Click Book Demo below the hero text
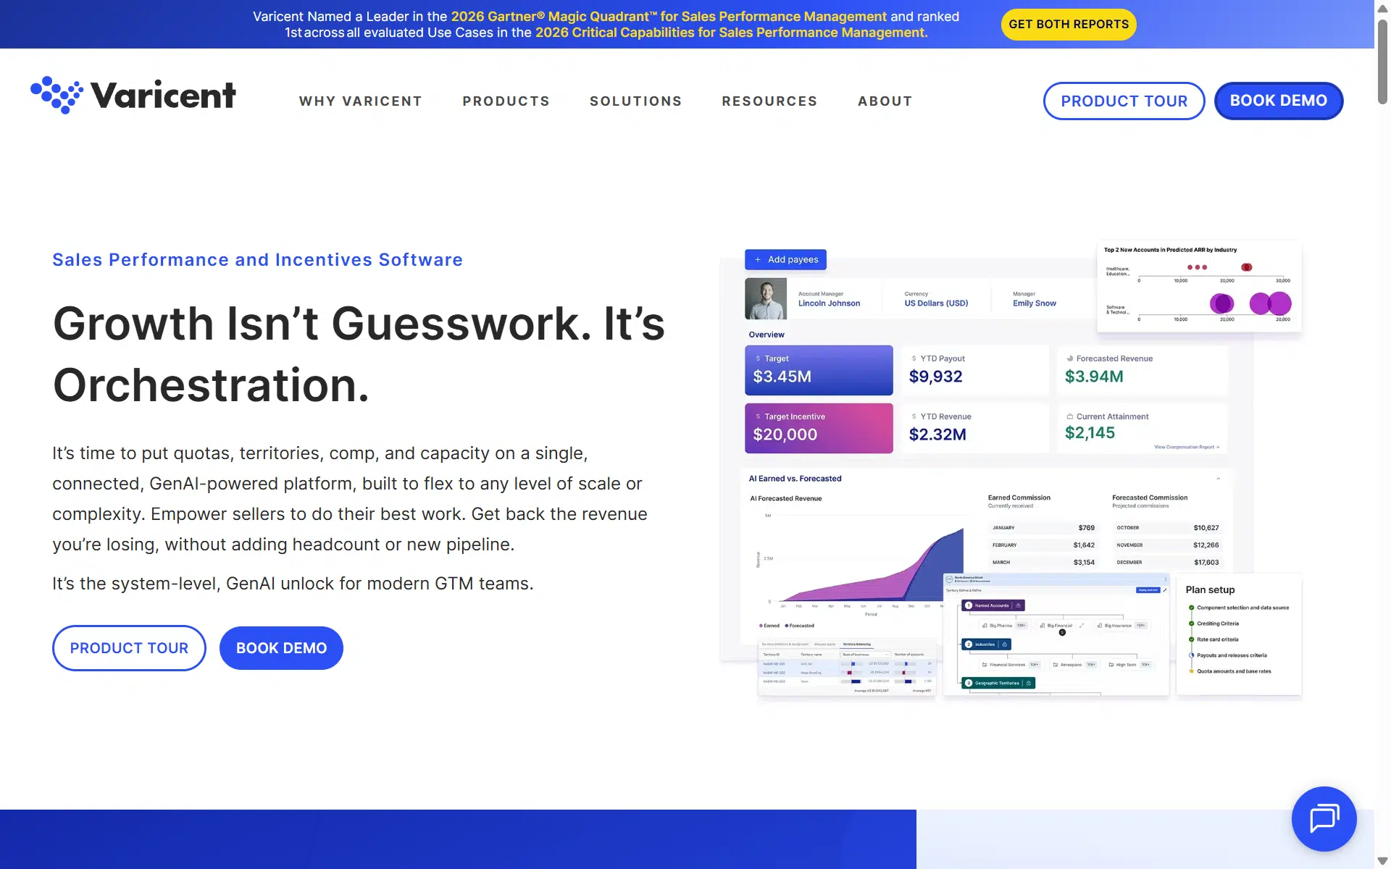The height and width of the screenshot is (869, 1391). [x=281, y=648]
